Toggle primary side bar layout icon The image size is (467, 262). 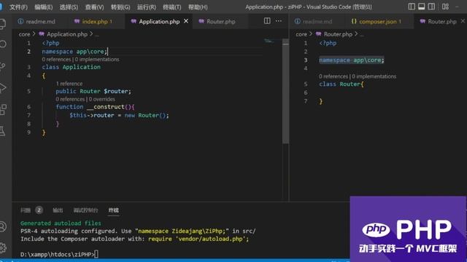coord(412,7)
